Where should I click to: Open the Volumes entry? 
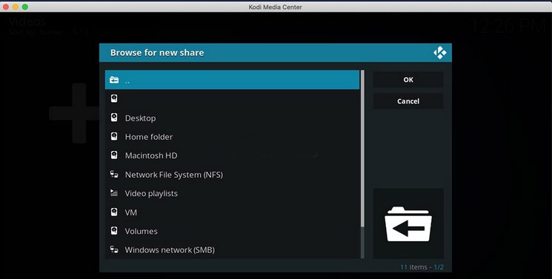(233, 231)
